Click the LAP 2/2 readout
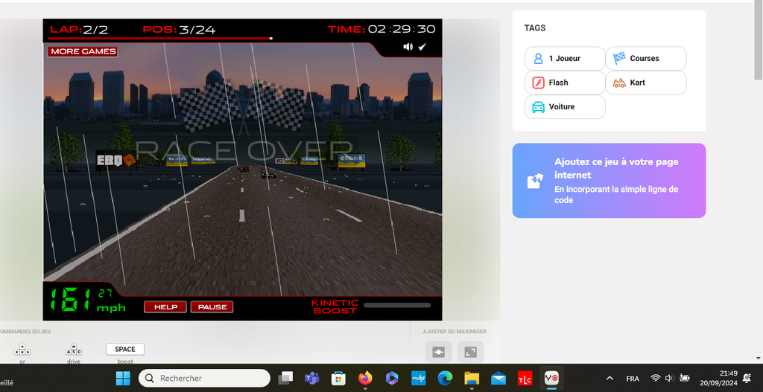Screen dimensions: 763x392 pyautogui.click(x=79, y=30)
